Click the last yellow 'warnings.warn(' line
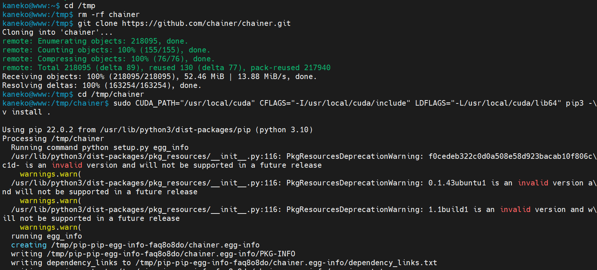 (50, 227)
